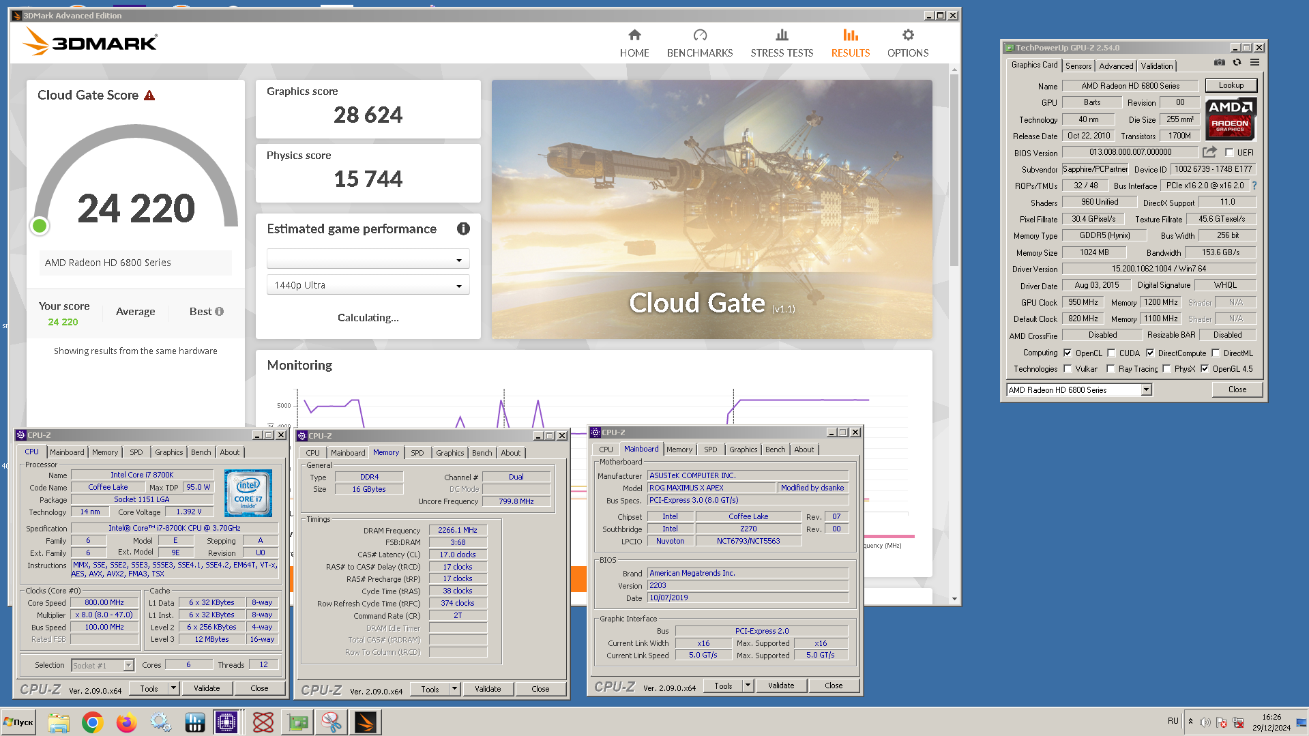1309x736 pixels.
Task: Expand 1440p Ultra resolution dropdown
Action: [368, 285]
